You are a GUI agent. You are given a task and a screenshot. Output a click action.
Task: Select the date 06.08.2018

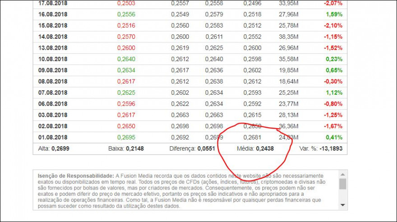click(53, 104)
